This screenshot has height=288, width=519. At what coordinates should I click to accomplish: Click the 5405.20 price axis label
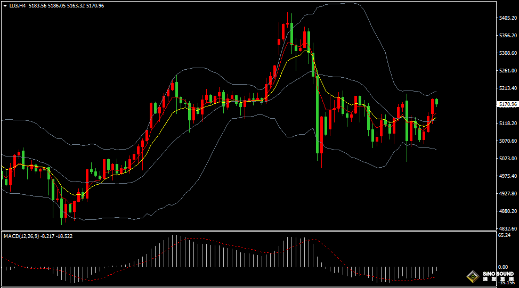pos(508,18)
